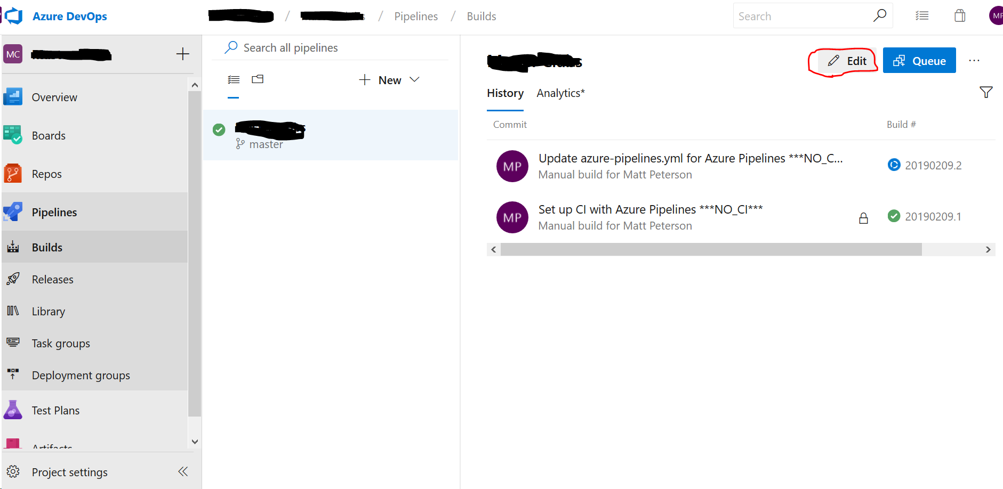Click the Library label in sidebar
1003x489 pixels.
click(x=49, y=312)
